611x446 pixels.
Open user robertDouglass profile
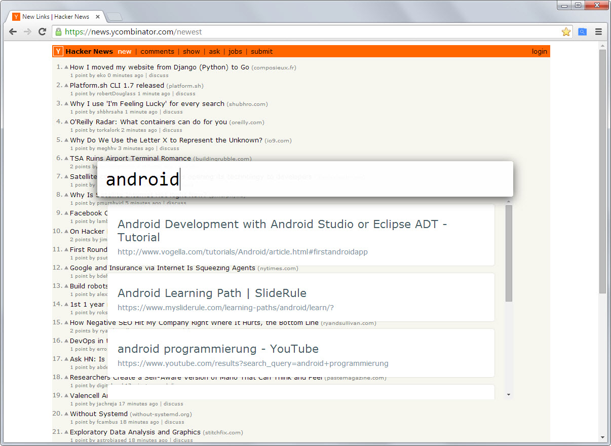(116, 94)
